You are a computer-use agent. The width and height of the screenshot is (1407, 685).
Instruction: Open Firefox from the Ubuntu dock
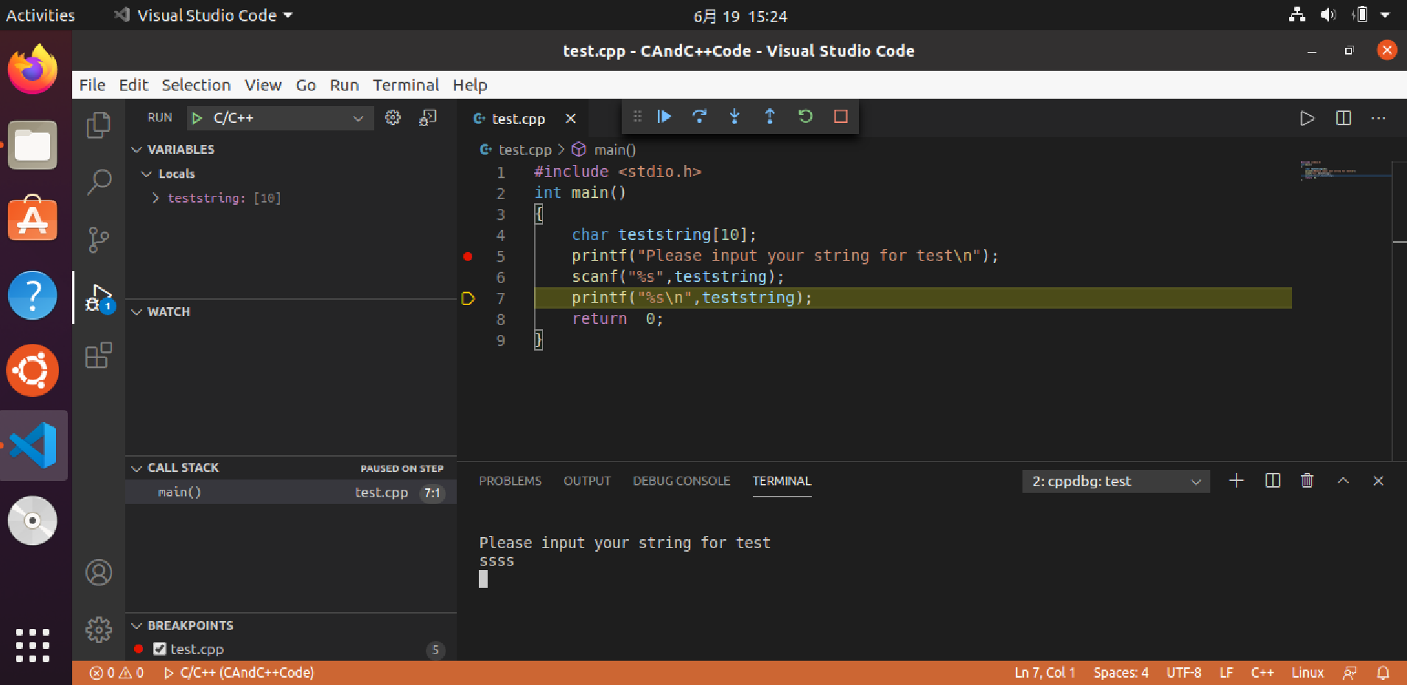click(x=32, y=69)
